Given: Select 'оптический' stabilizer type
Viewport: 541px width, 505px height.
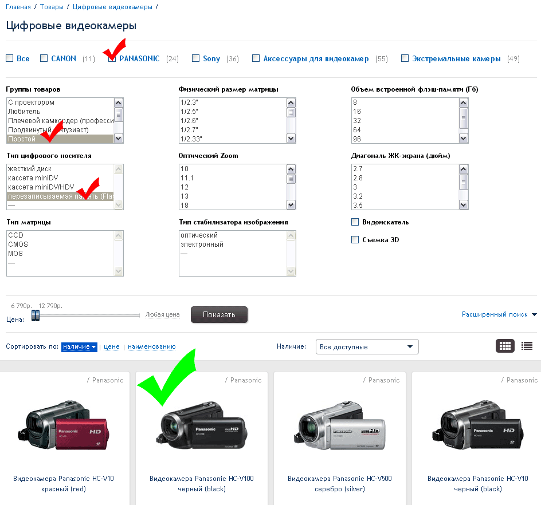Looking at the screenshot, I should (233, 235).
